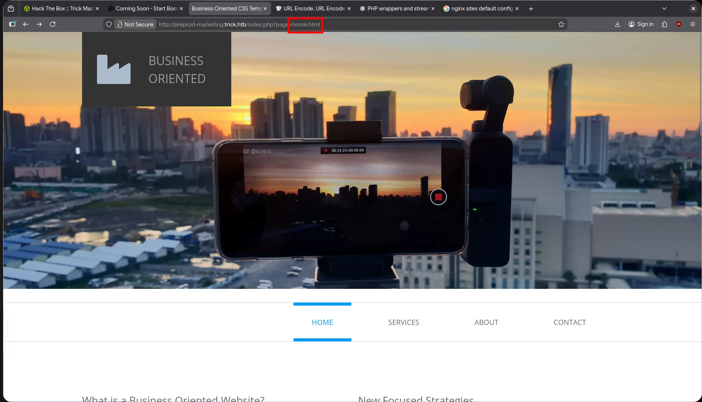Open the extensions puzzle icon
Image resolution: width=702 pixels, height=402 pixels.
[664, 24]
